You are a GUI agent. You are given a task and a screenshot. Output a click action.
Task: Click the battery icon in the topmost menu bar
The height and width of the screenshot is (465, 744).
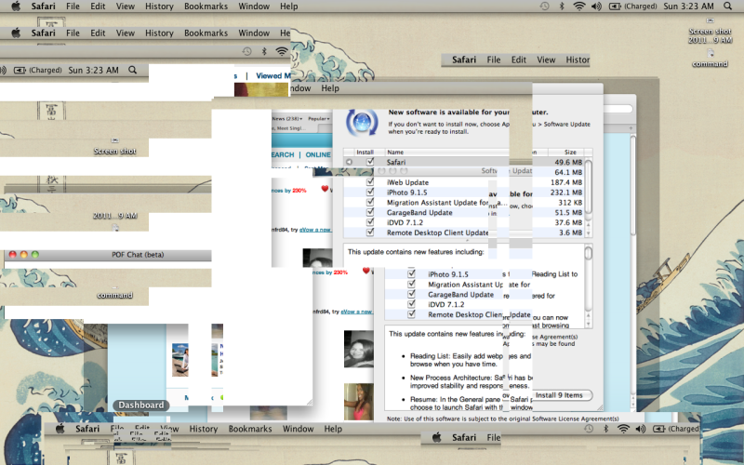point(615,7)
